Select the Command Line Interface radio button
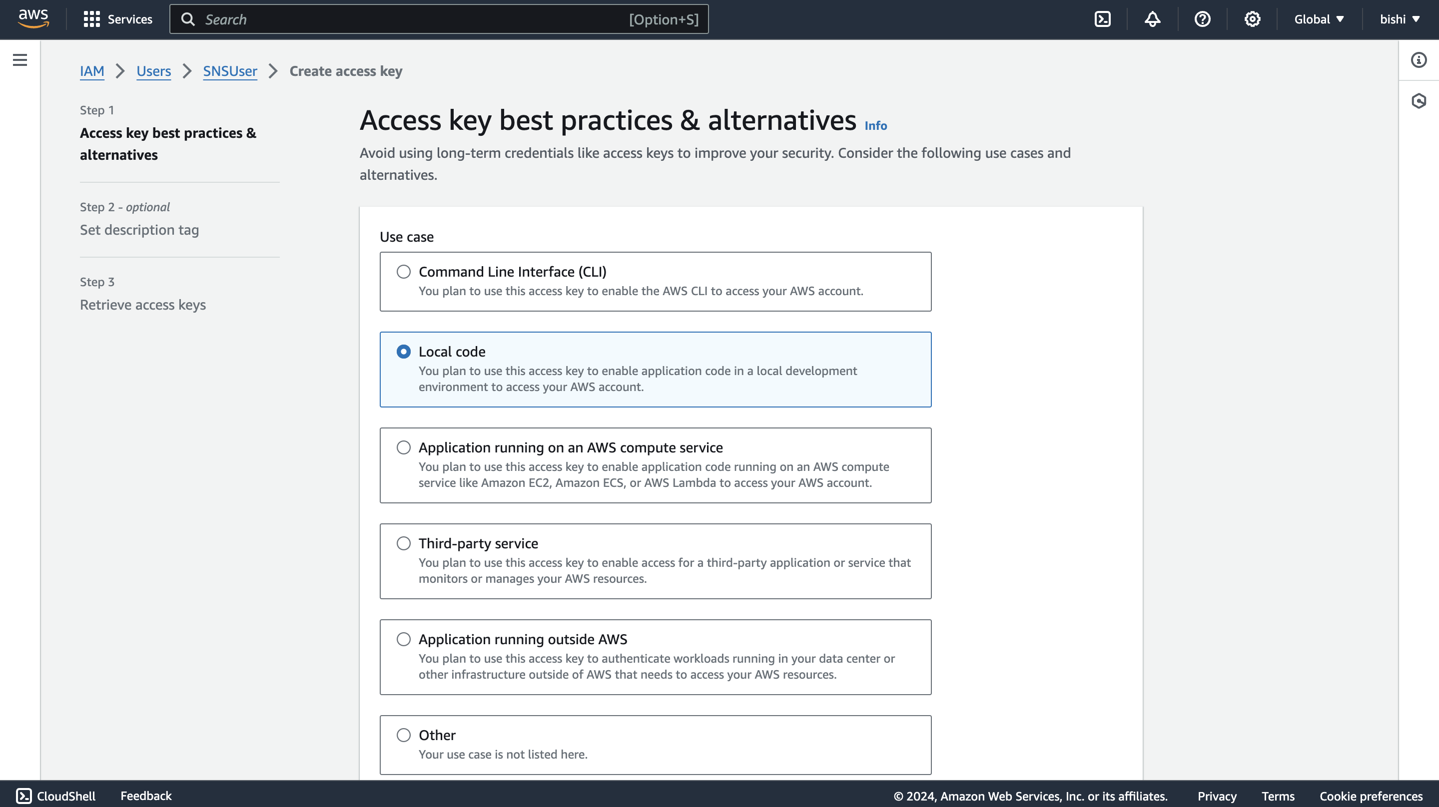 [x=403, y=272]
